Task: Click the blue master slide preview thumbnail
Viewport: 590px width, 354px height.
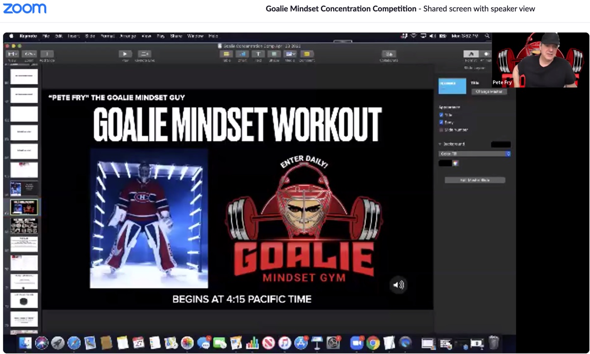Action: (x=452, y=86)
